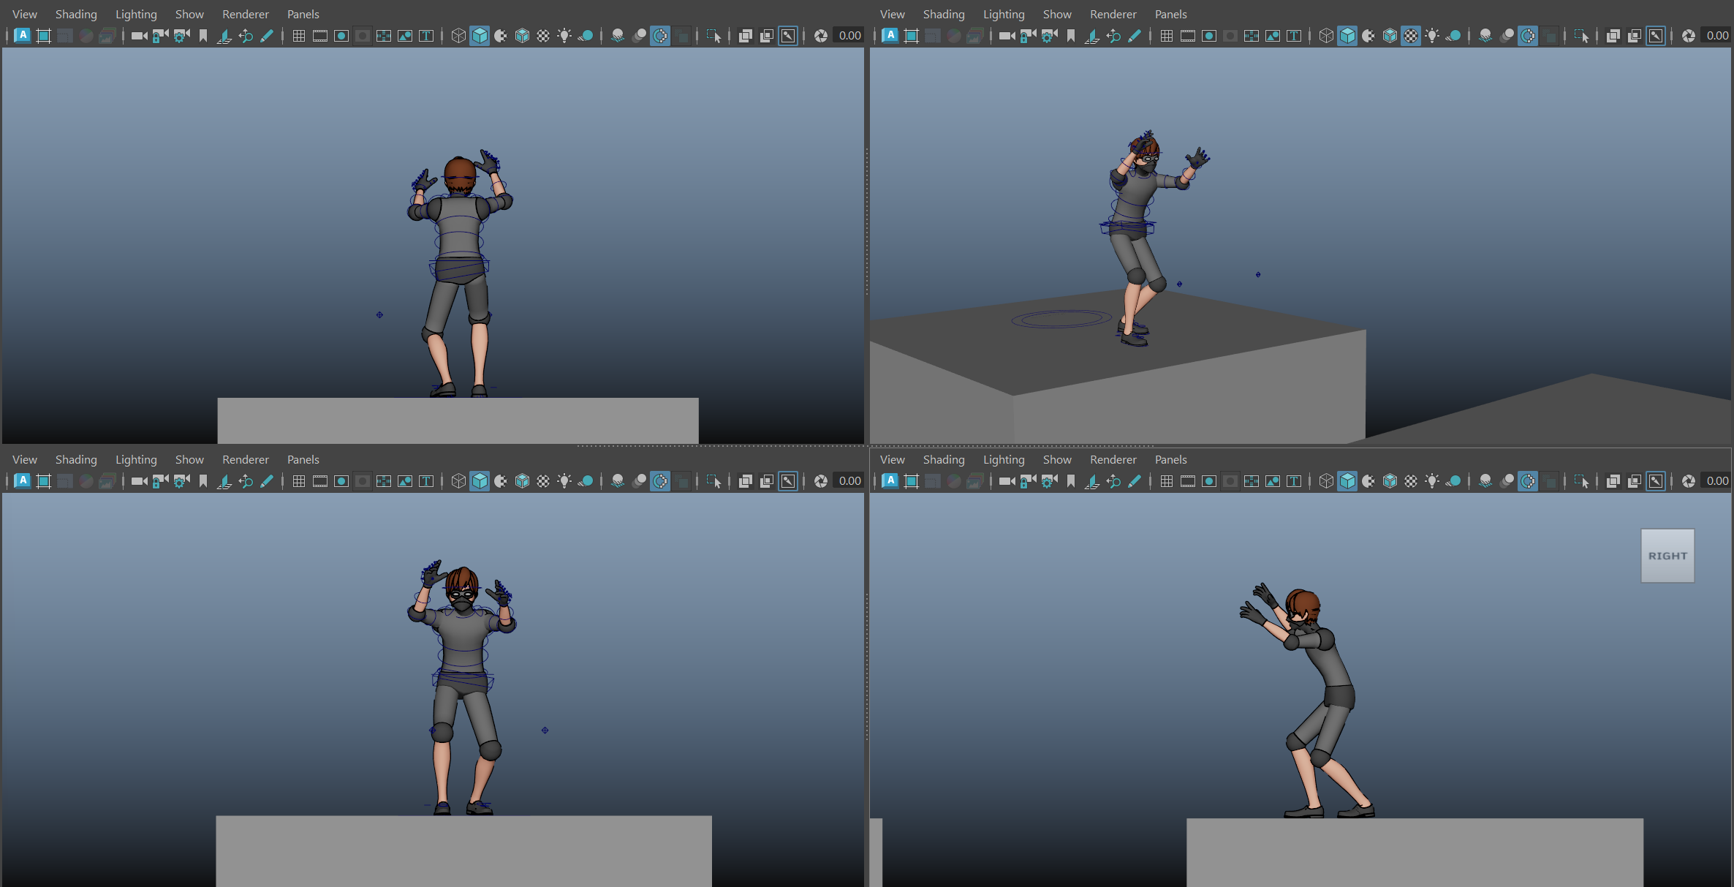Click Ambient Occlusion icon in bottom-left panel toolbar
This screenshot has width=1734, height=887.
617,481
